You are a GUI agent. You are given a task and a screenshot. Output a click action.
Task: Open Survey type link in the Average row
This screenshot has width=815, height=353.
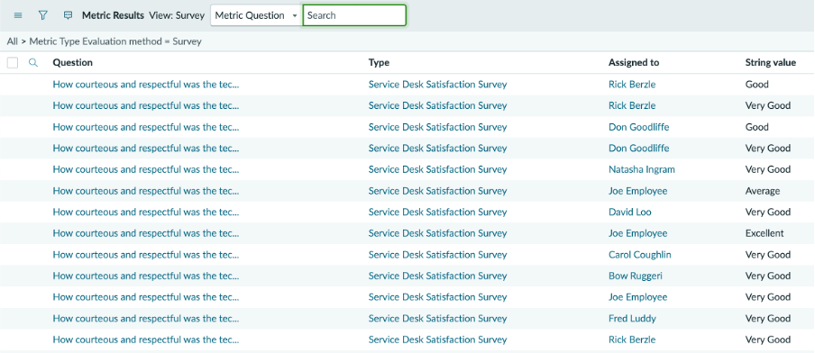click(437, 191)
